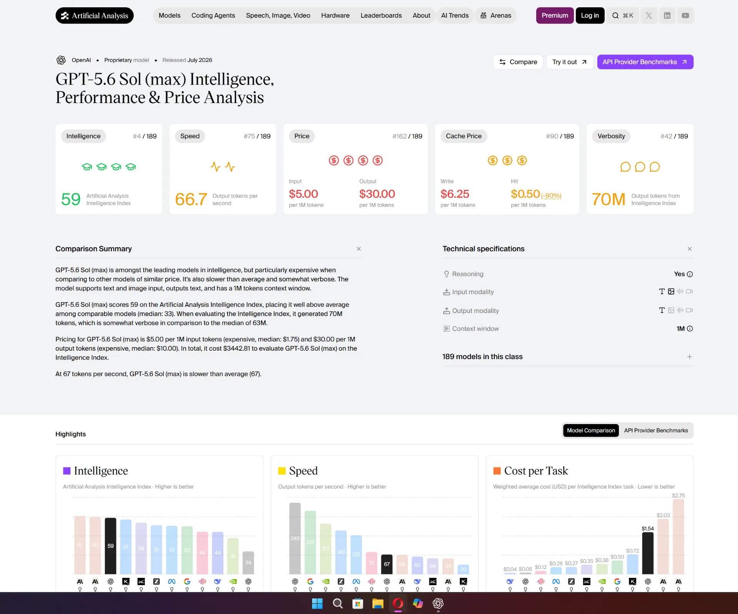The image size is (738, 614).
Task: Click the image icon in the Output modality row
Action: [x=671, y=310]
